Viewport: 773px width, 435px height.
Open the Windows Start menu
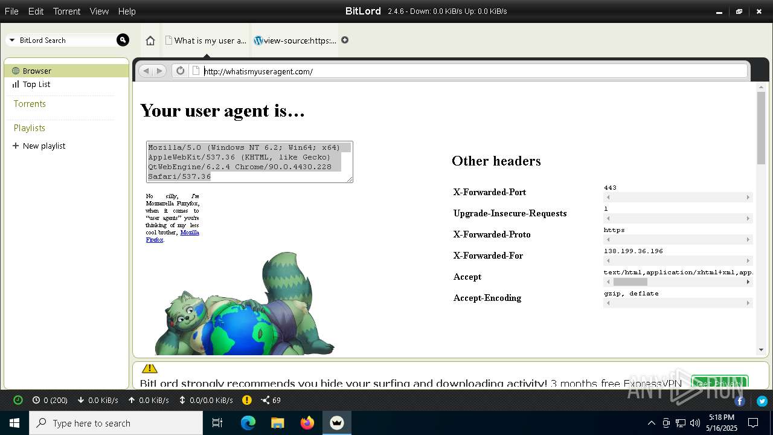click(14, 423)
